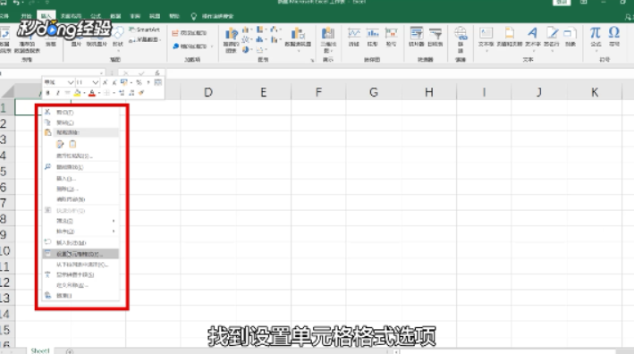Open the Insert ribbon tab
The width and height of the screenshot is (634, 354).
[46, 16]
